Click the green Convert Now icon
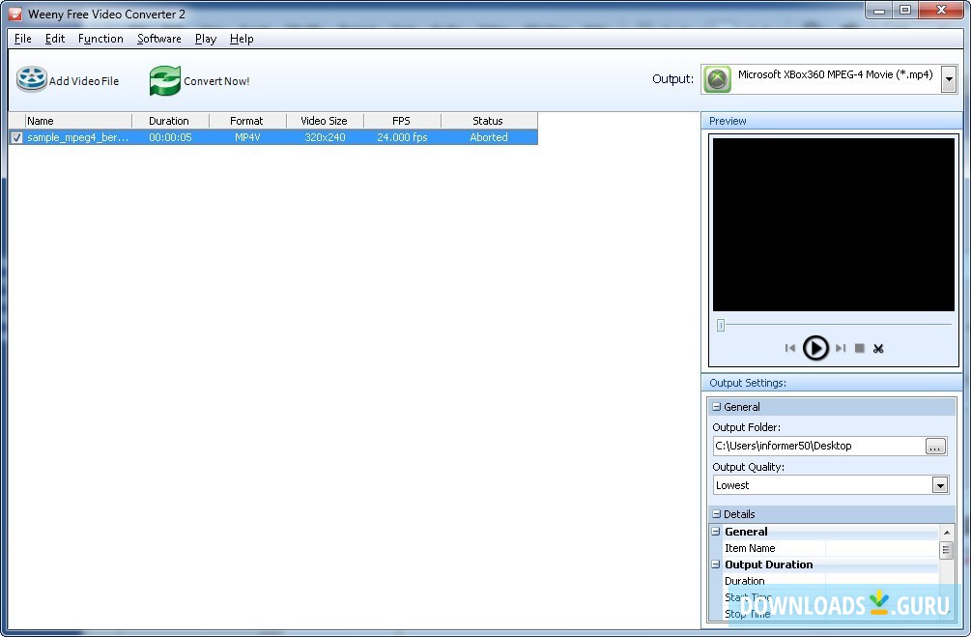This screenshot has width=971, height=637. pos(165,81)
